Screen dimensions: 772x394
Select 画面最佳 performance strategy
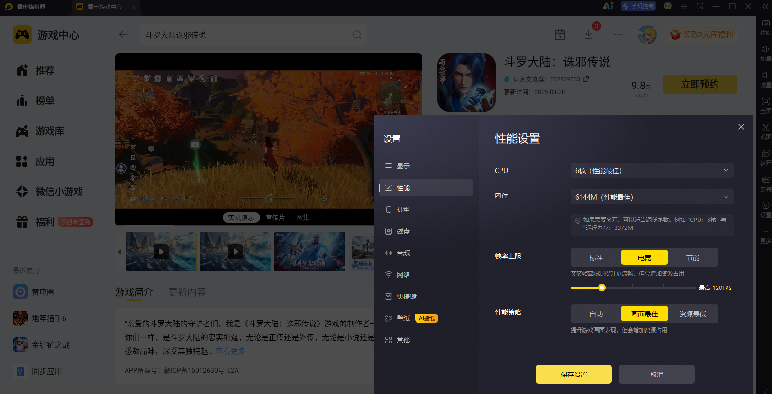point(645,314)
